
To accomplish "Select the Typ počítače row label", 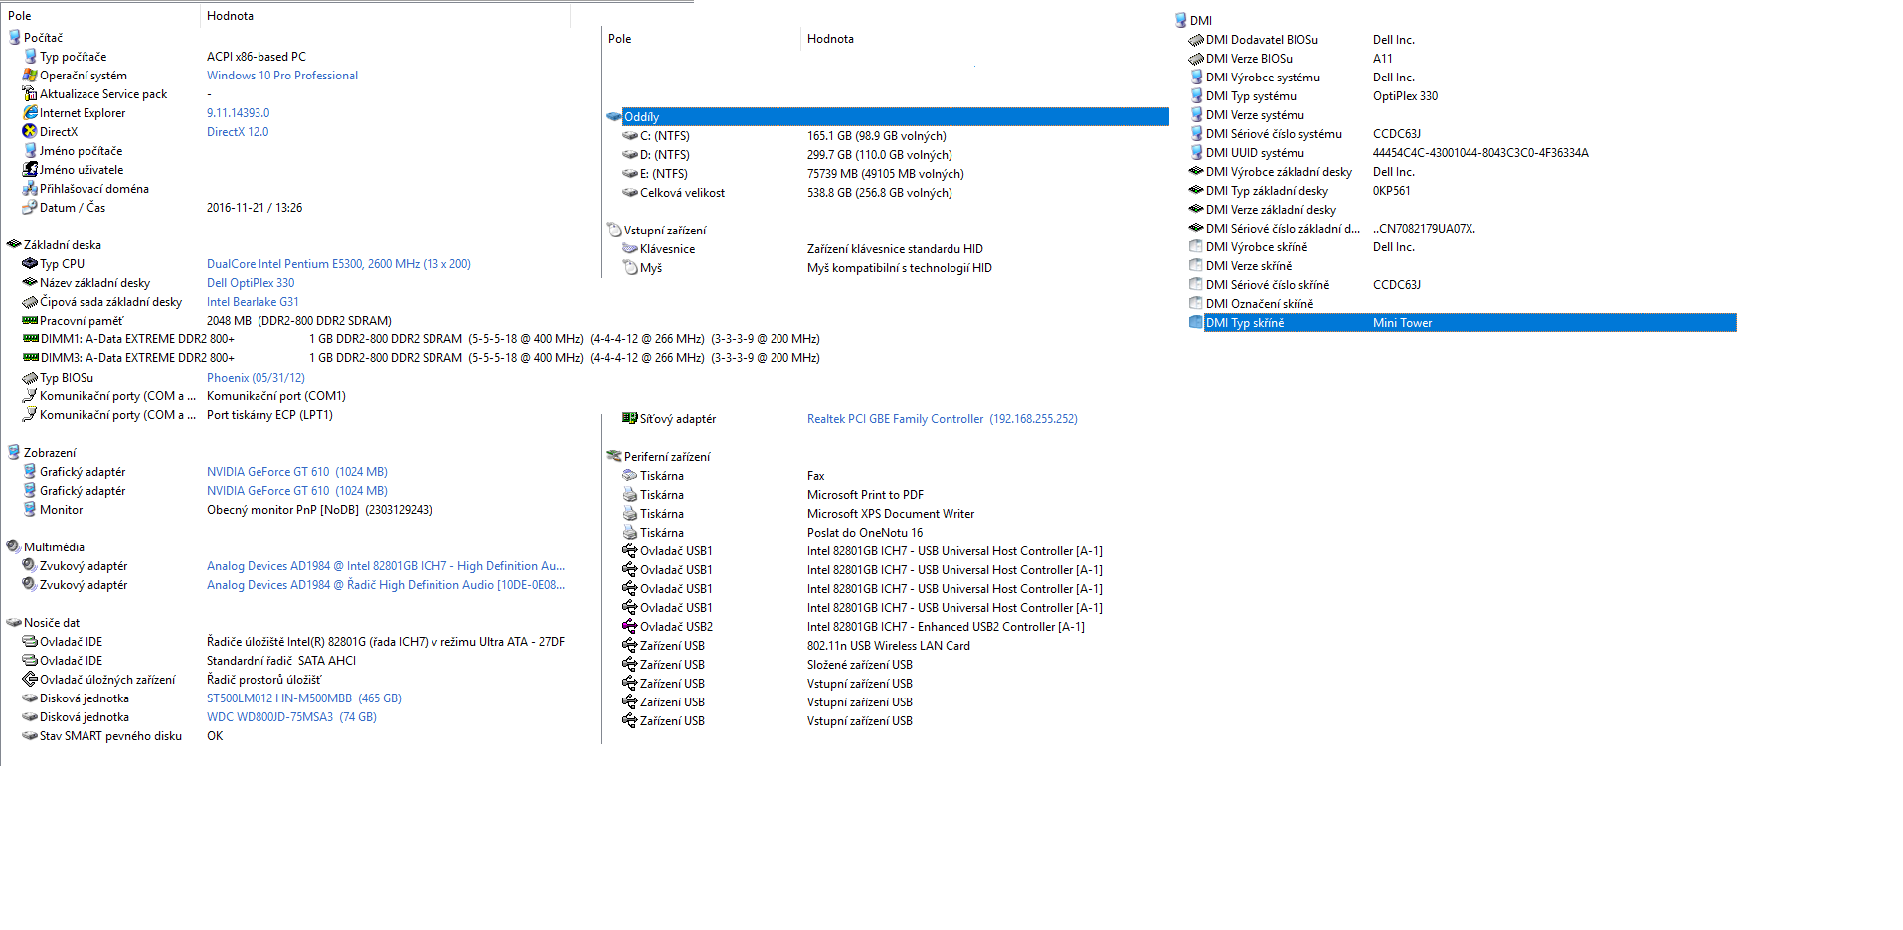I will (x=74, y=57).
